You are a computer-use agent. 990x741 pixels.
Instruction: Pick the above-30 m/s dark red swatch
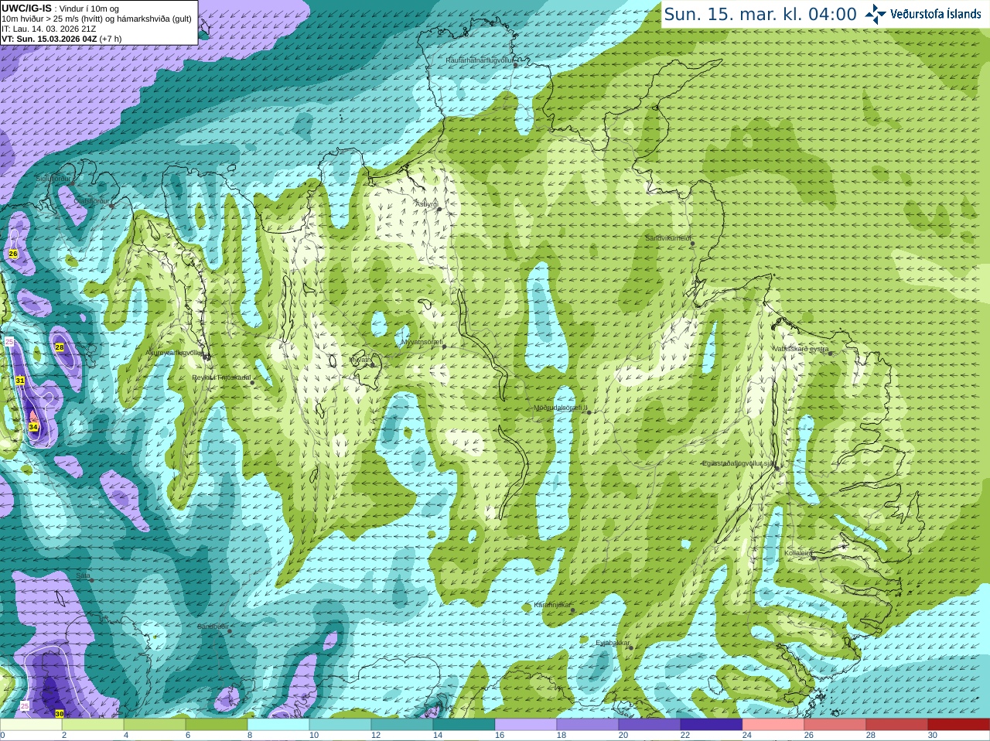point(959,725)
